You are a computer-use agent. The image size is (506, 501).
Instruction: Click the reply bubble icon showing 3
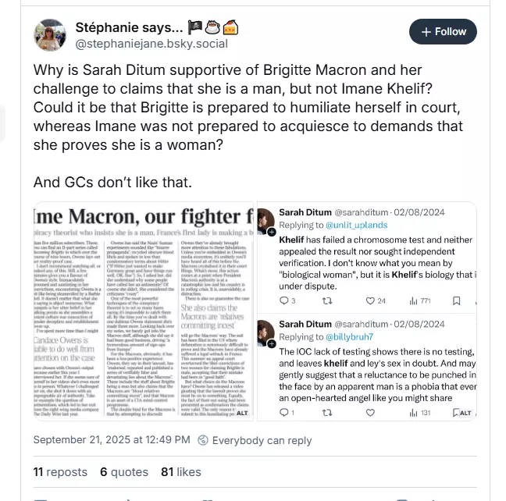283,300
